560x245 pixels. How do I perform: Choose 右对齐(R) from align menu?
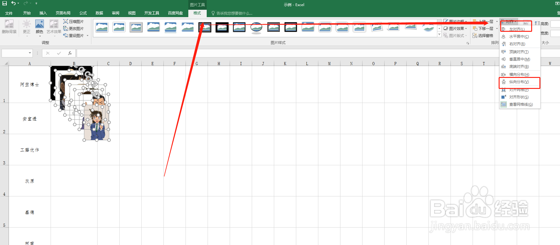[x=520, y=44]
